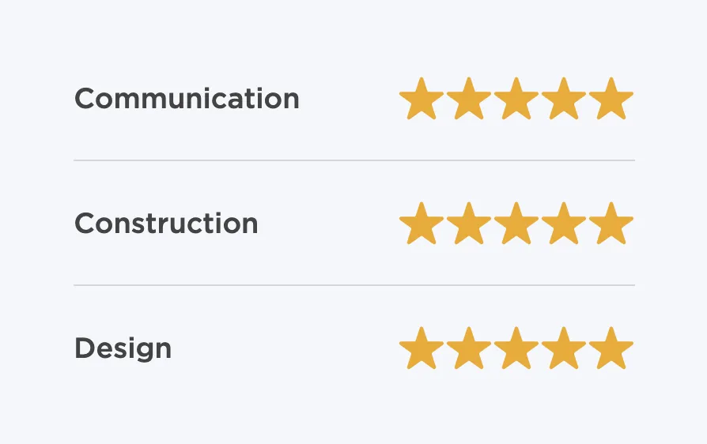Click the fifth Communication star
This screenshot has width=707, height=444.
pos(611,99)
